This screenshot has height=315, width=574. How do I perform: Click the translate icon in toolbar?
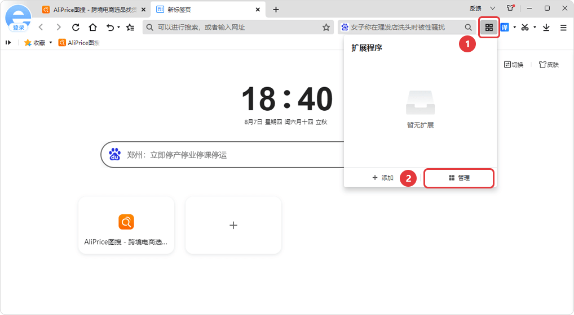tap(505, 27)
